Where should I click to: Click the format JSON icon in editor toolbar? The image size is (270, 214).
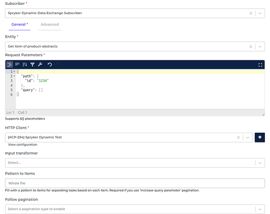click(9, 65)
